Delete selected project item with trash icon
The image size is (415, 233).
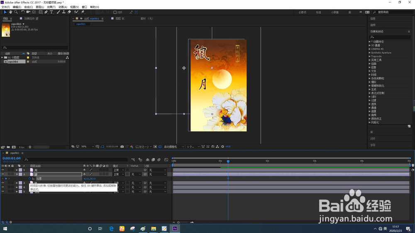click(30, 147)
